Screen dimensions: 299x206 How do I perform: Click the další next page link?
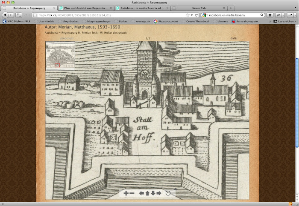click(x=234, y=38)
